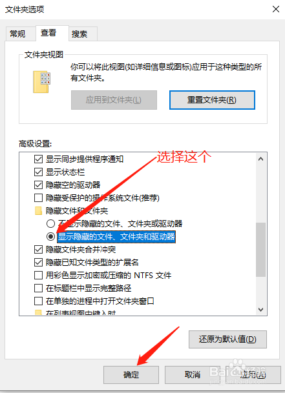The image size is (285, 393).
Task: Switch to the 常规 tab
Action: (x=17, y=34)
